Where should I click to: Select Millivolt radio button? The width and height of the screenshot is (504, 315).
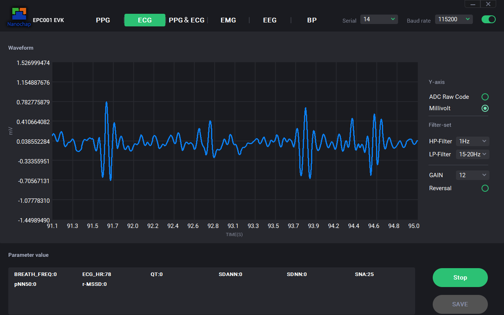coord(485,108)
